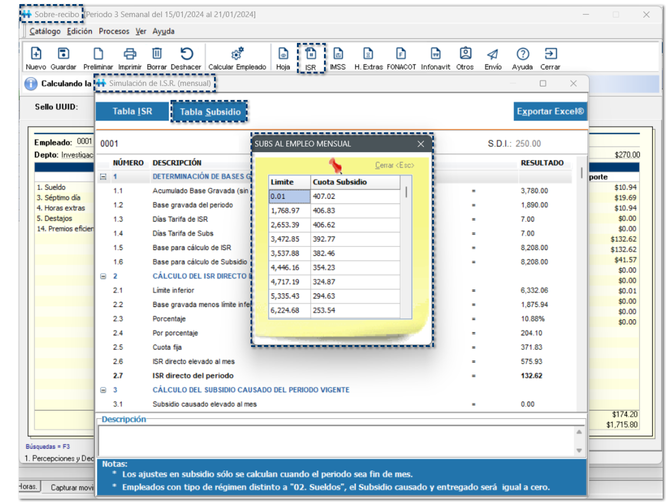Screen dimensions: 668x504
Task: Open the IMSS toolbar icon
Action: [338, 54]
